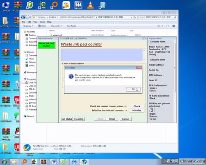206x165 pixels.
Task: Select the green Waste ink pad counter item
Action: [47, 45]
